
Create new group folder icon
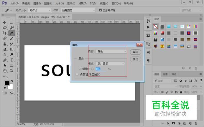[185, 123]
